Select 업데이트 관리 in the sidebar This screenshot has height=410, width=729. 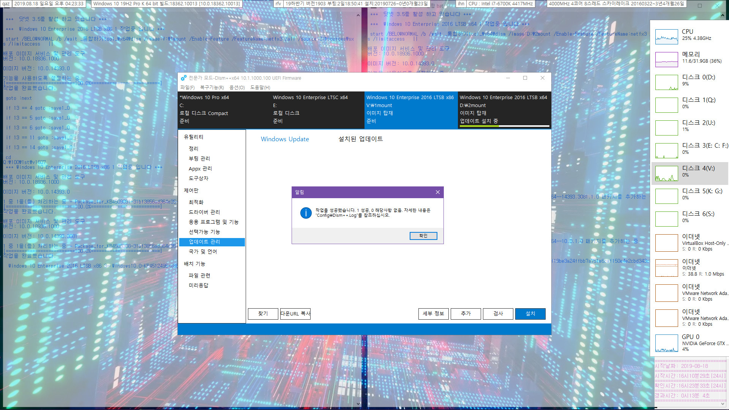(212, 242)
